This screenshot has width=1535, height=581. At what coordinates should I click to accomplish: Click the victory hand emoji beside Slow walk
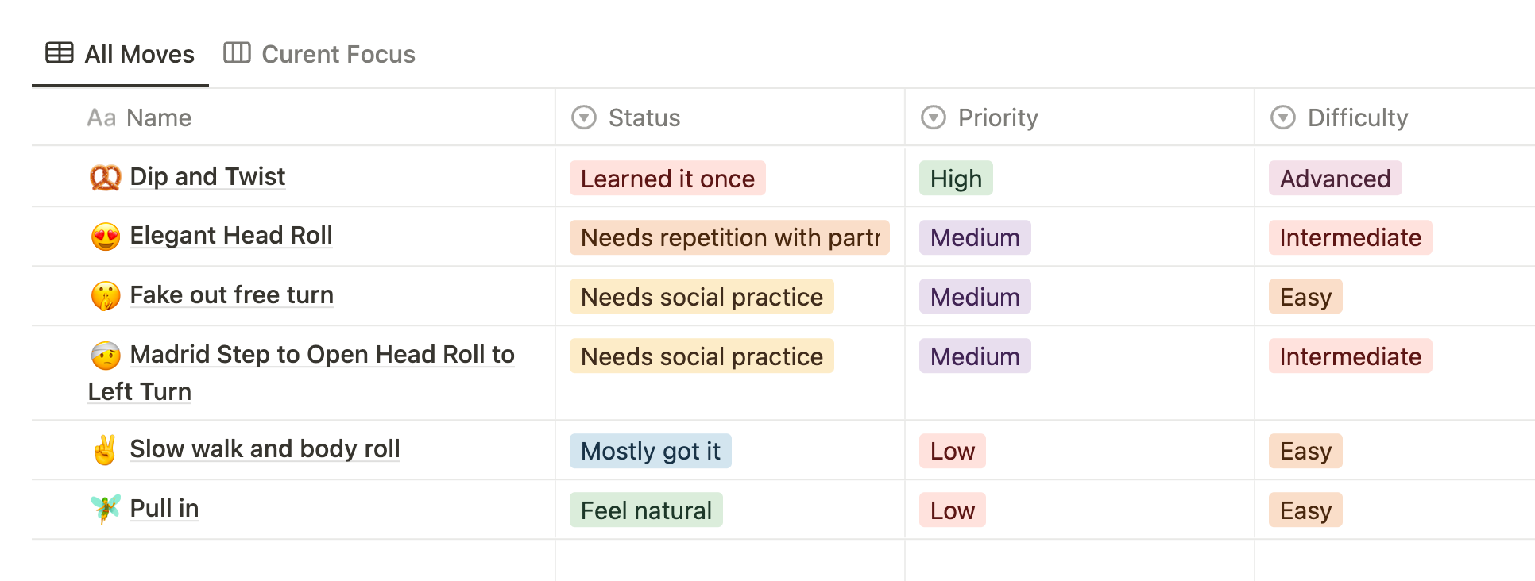105,449
